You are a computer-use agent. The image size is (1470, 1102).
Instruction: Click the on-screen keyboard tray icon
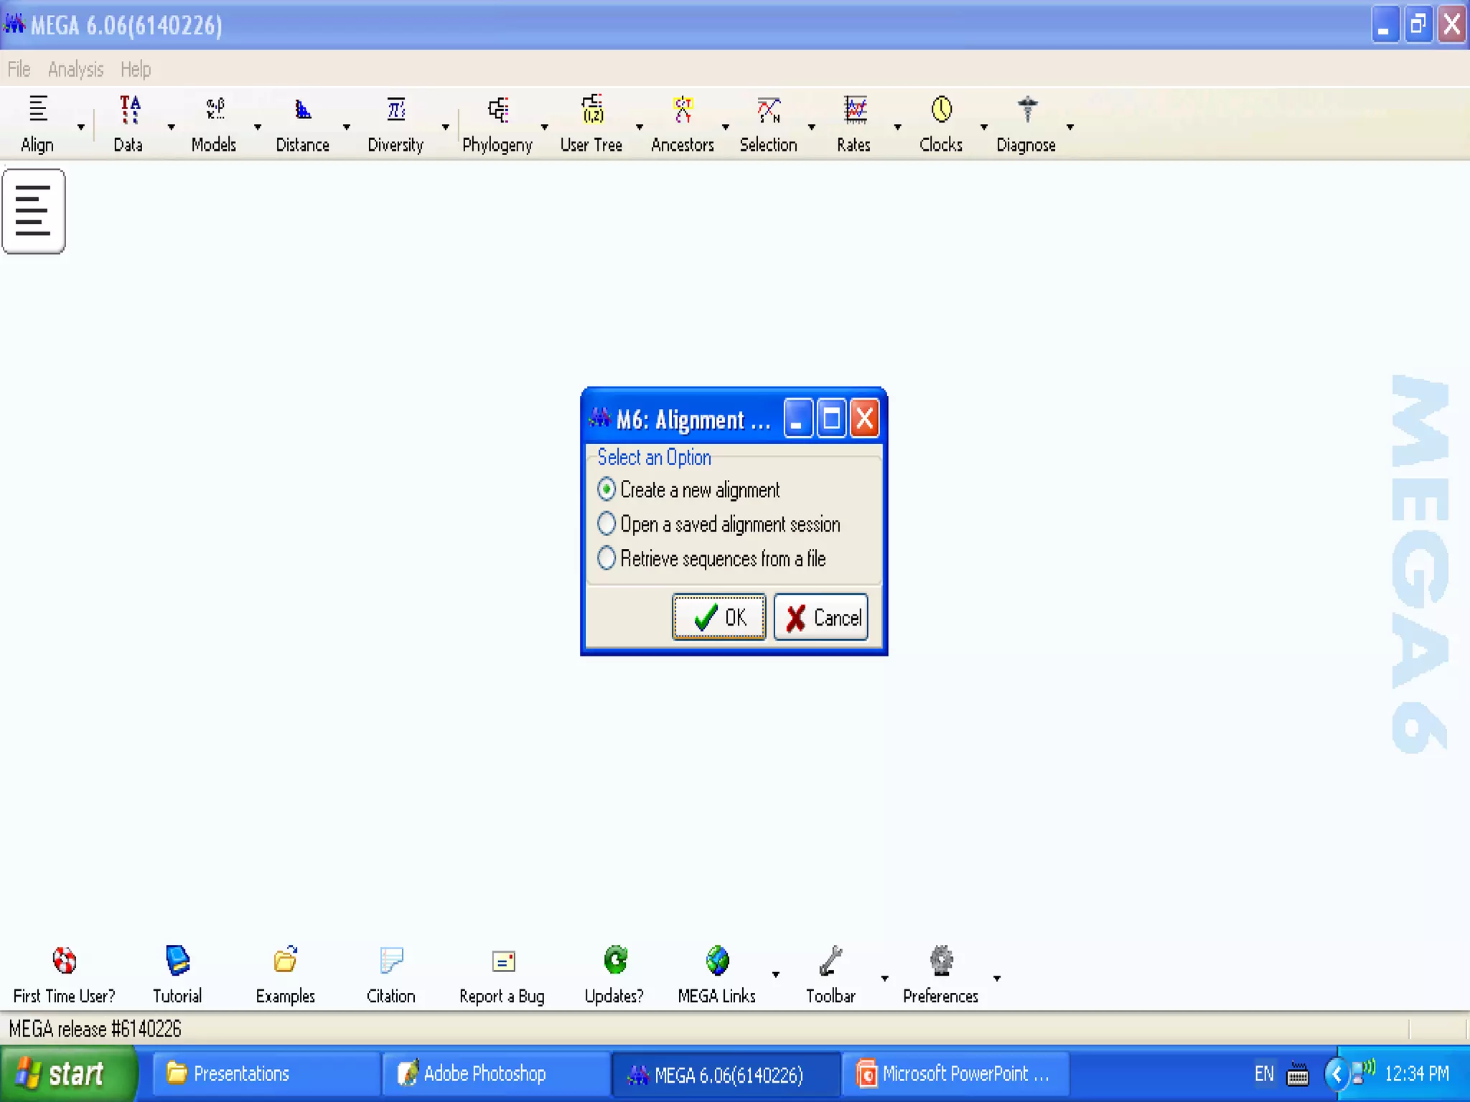(x=1298, y=1075)
